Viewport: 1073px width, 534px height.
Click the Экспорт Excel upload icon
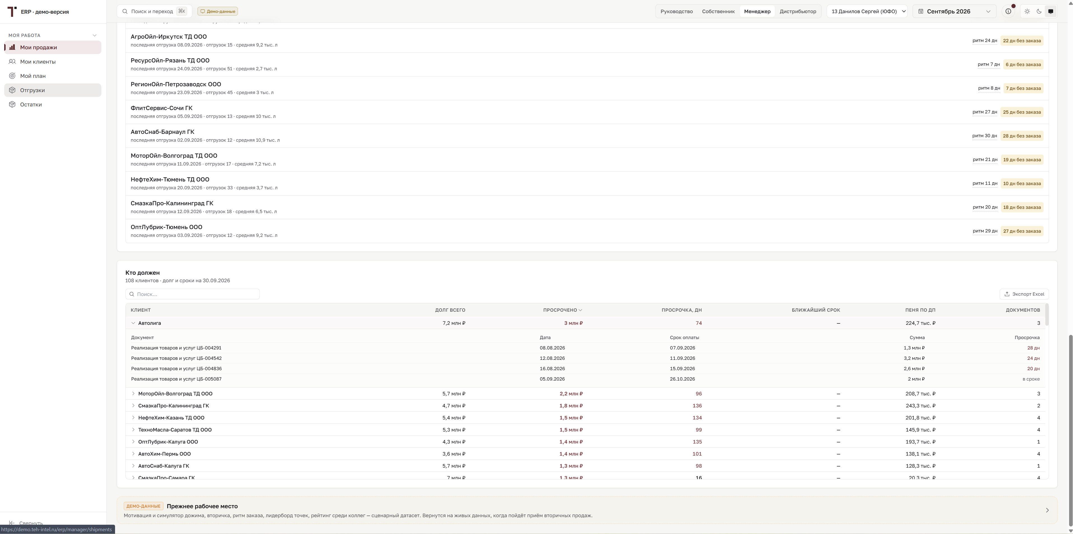point(1007,294)
